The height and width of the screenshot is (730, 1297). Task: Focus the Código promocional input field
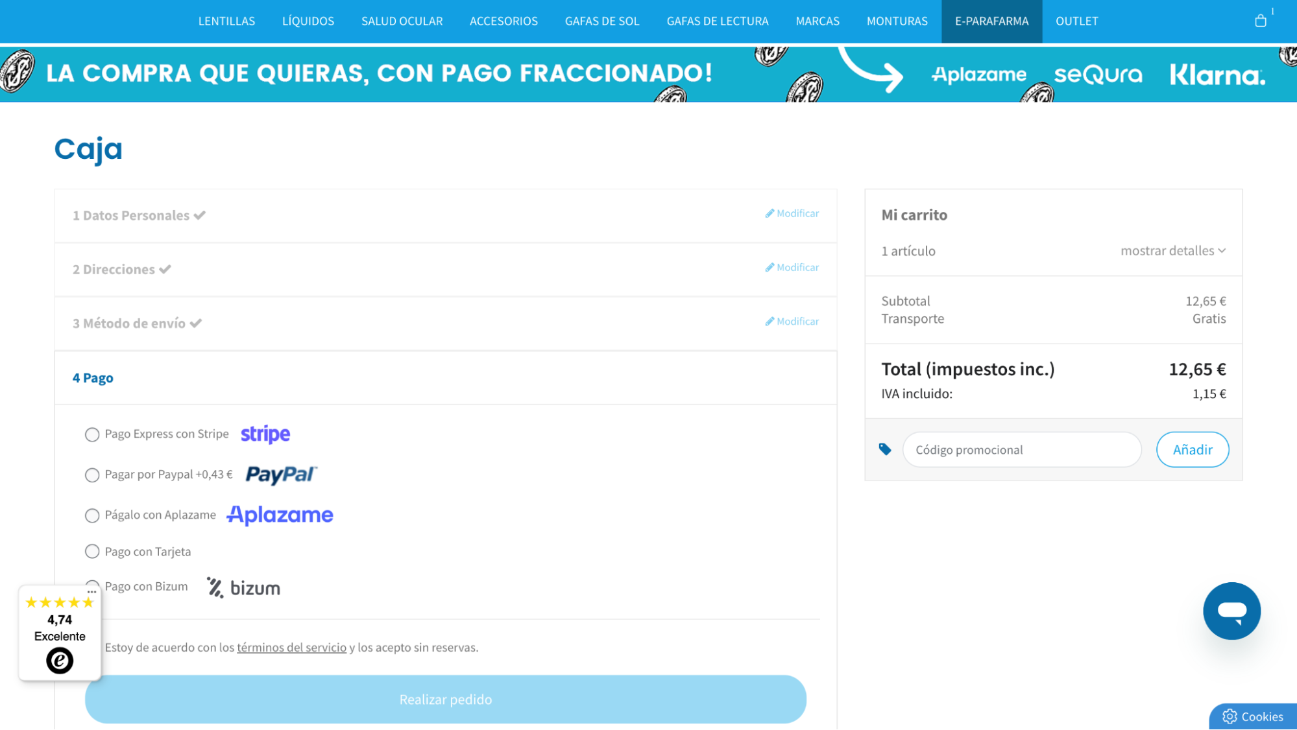click(x=1022, y=449)
